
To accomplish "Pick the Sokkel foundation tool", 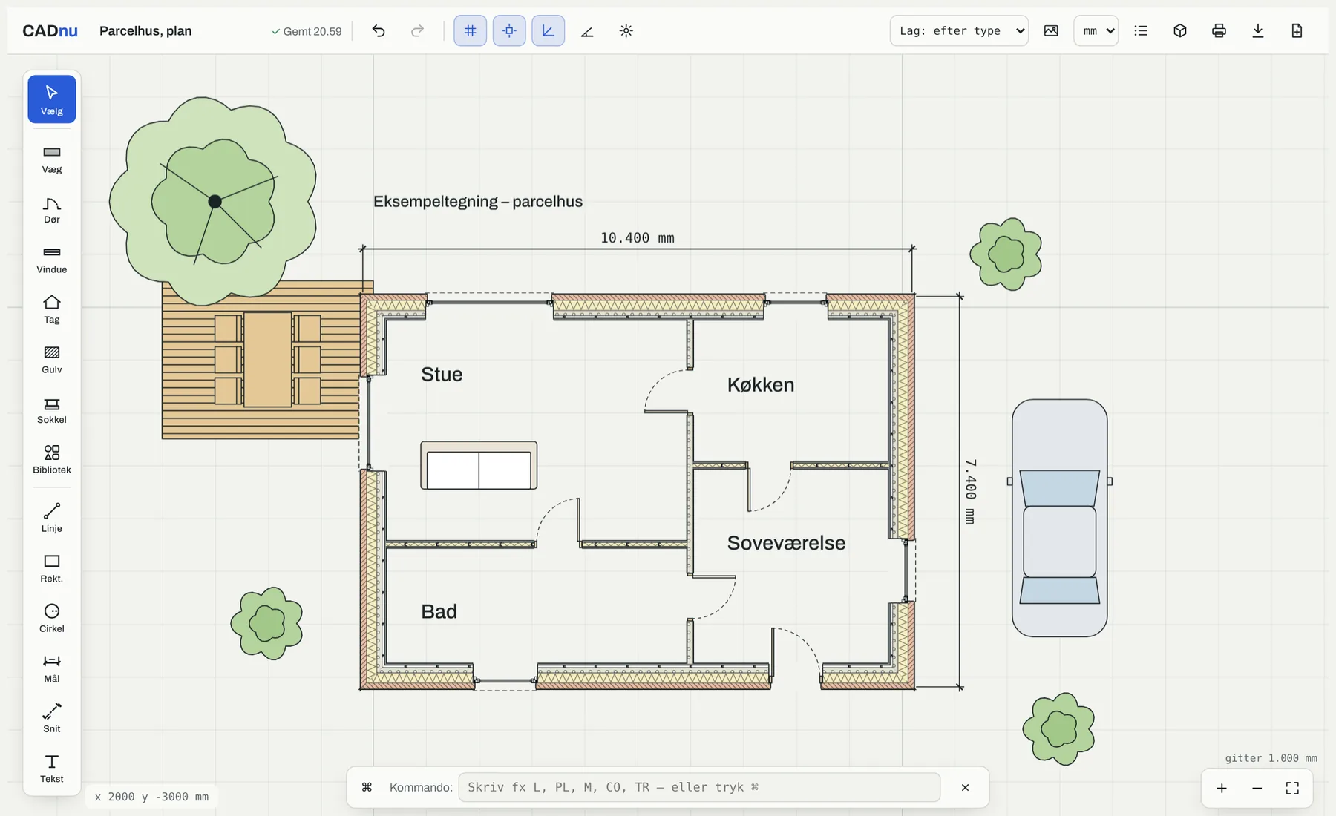I will click(x=52, y=410).
